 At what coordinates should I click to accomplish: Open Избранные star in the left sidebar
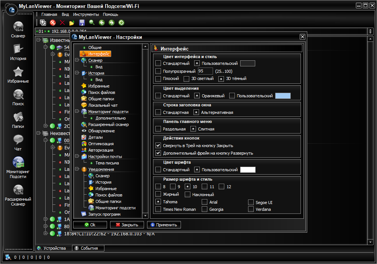coord(18,75)
